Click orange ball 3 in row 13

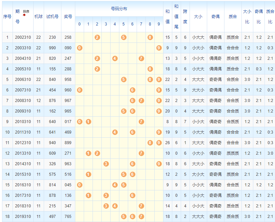click(x=106, y=164)
